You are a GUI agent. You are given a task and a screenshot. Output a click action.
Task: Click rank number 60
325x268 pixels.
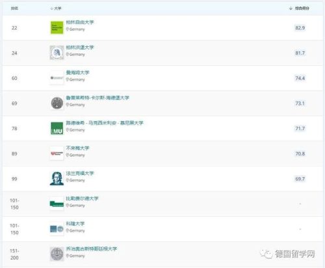(14, 78)
